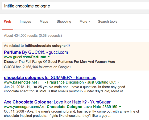149x120 pixels.
Task: Expand the green arrow beside gucci.com/Perfume
Action: [49, 57]
